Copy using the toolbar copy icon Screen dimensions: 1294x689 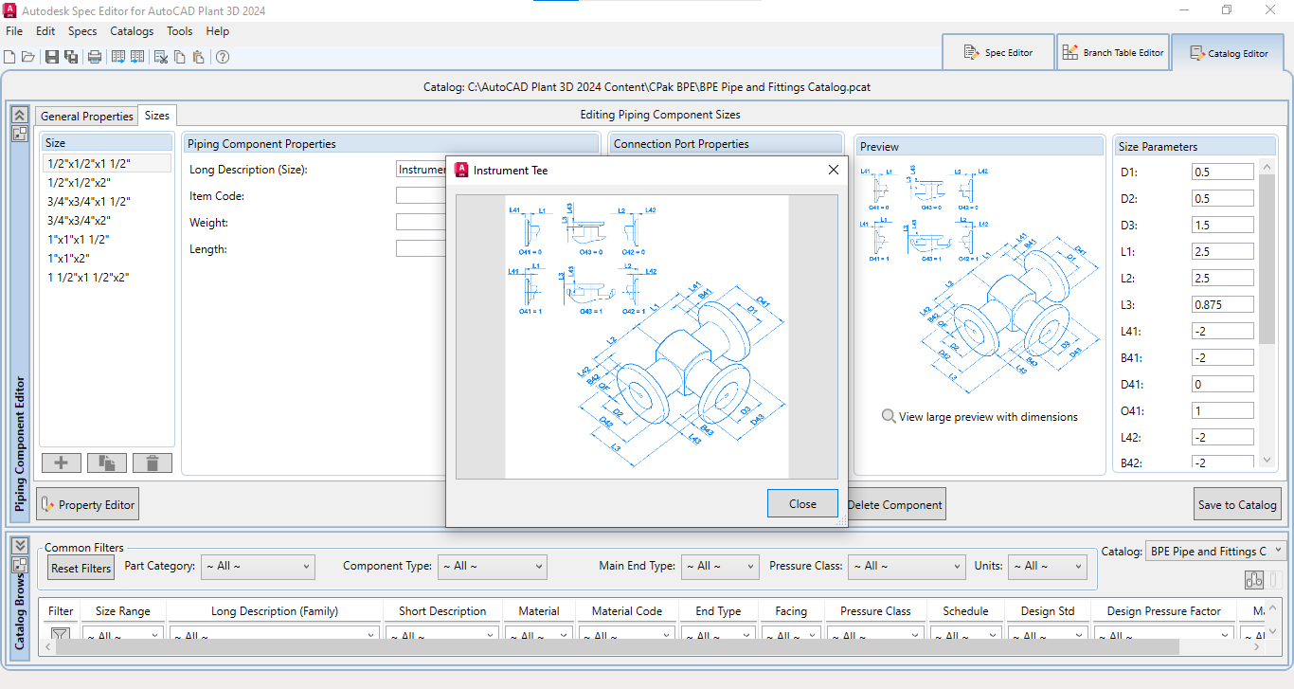180,57
